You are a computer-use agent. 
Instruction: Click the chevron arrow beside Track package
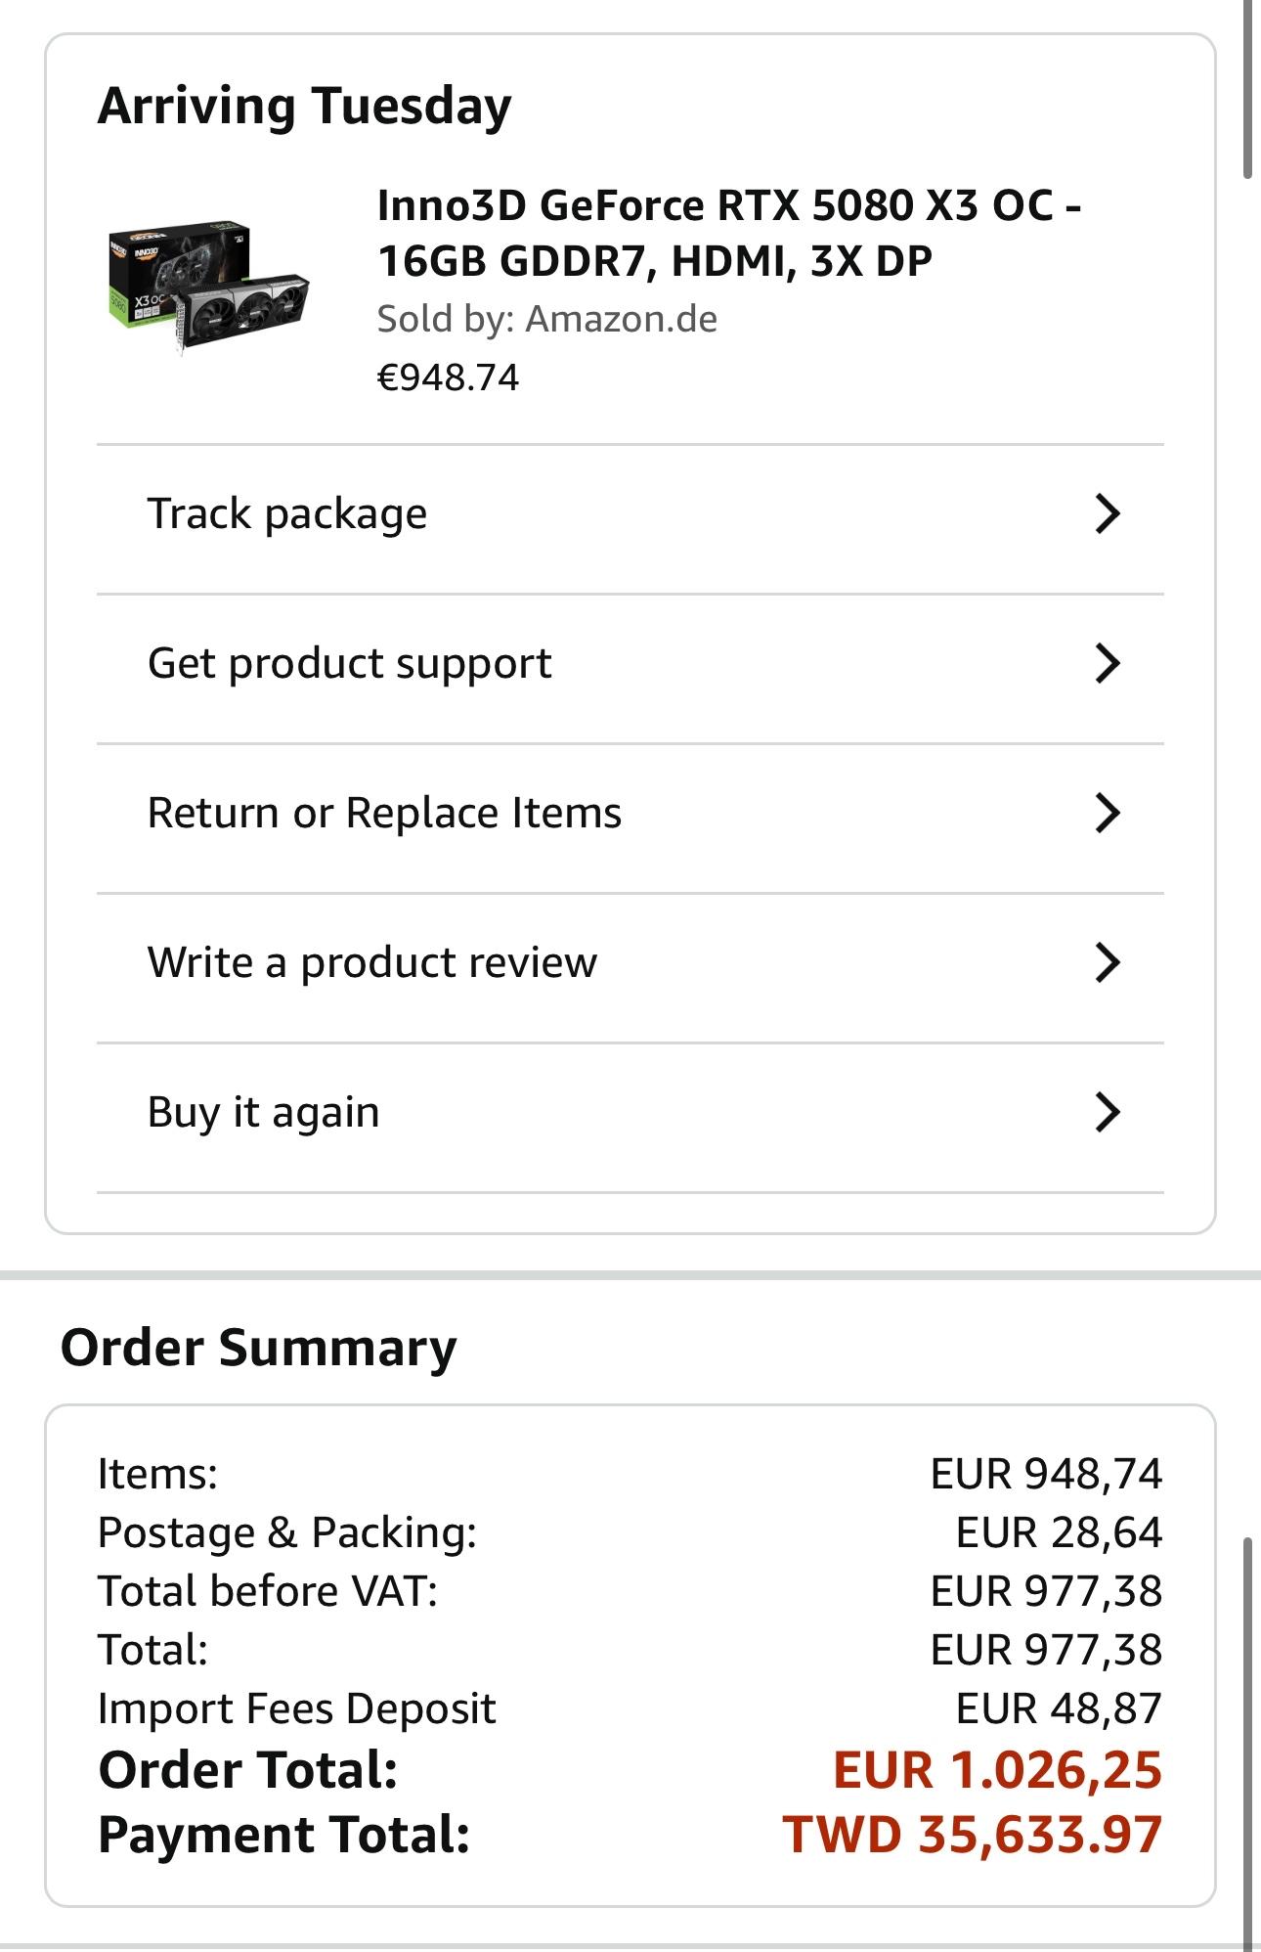(1107, 513)
